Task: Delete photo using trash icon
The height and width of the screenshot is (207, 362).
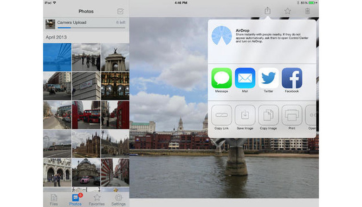Action: 307,11
